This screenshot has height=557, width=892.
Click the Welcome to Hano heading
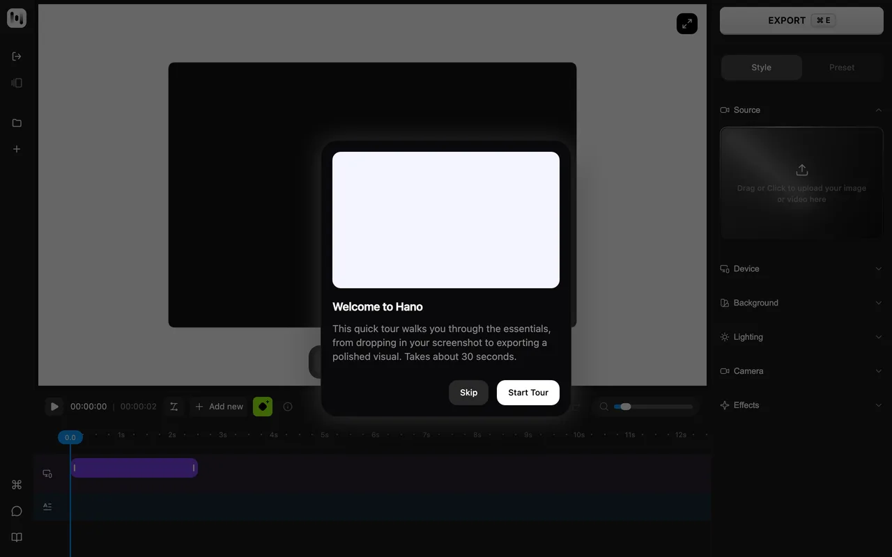(x=378, y=307)
